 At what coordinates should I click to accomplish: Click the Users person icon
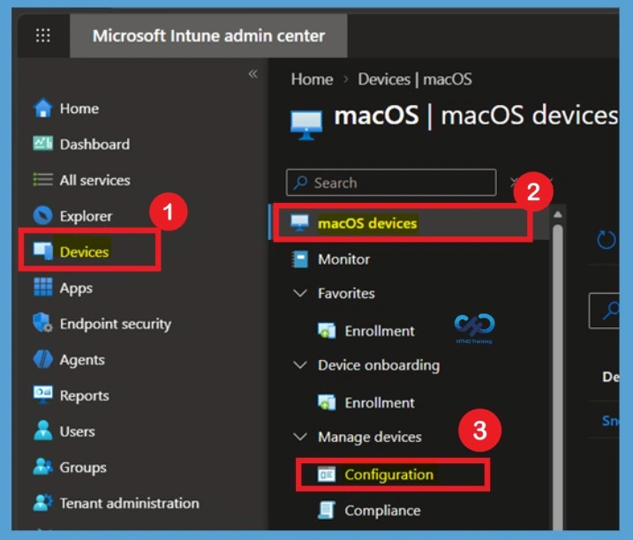42,431
